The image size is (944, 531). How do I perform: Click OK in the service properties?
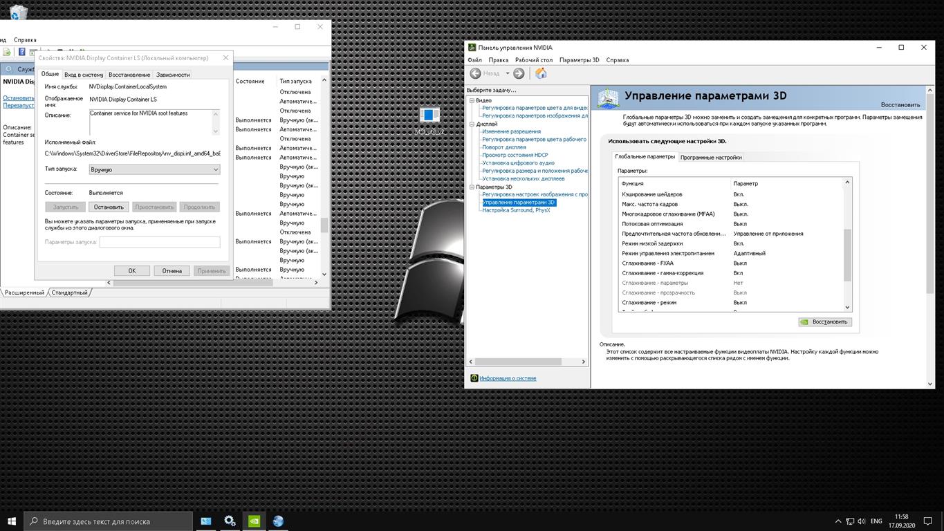[132, 271]
